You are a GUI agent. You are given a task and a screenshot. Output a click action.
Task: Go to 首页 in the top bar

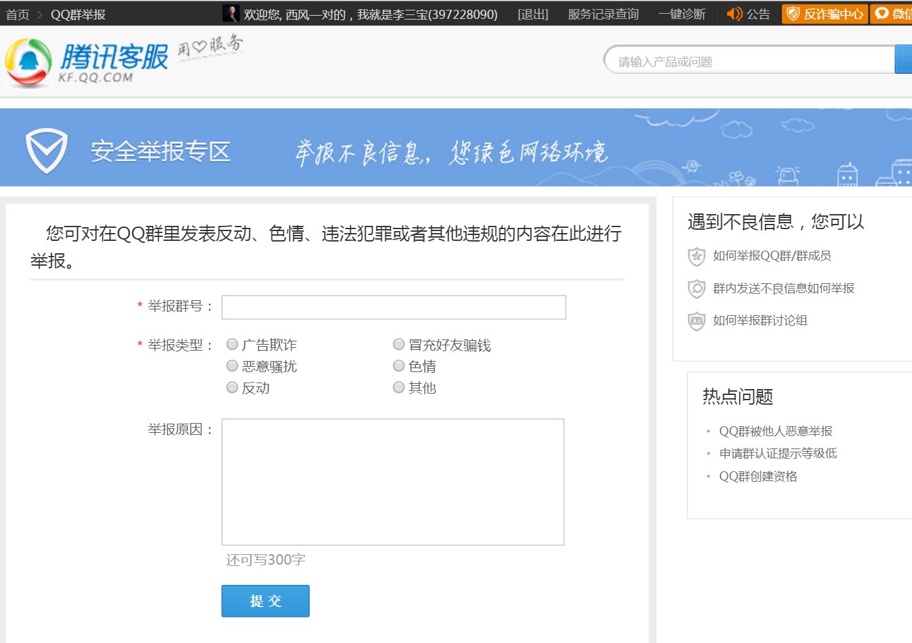coord(16,13)
